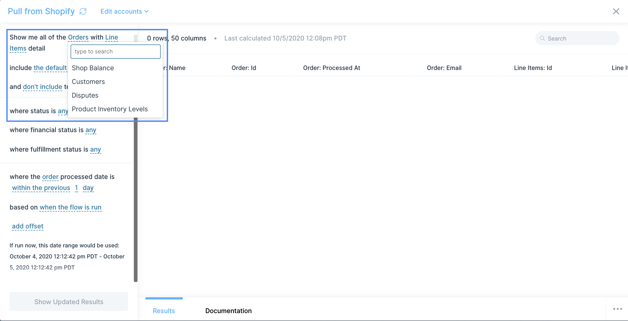Click the Orders data type selector

pyautogui.click(x=78, y=37)
